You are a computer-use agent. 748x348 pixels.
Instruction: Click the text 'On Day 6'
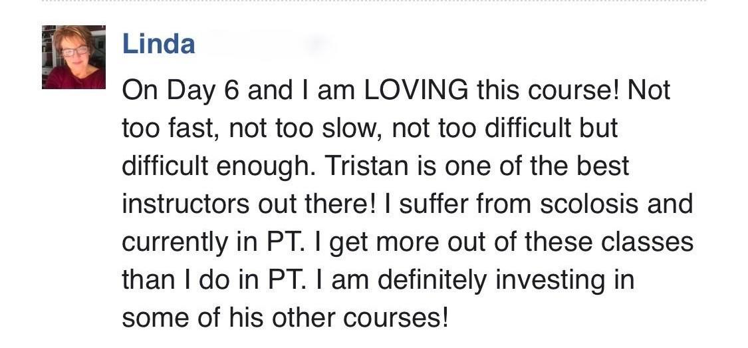click(180, 90)
